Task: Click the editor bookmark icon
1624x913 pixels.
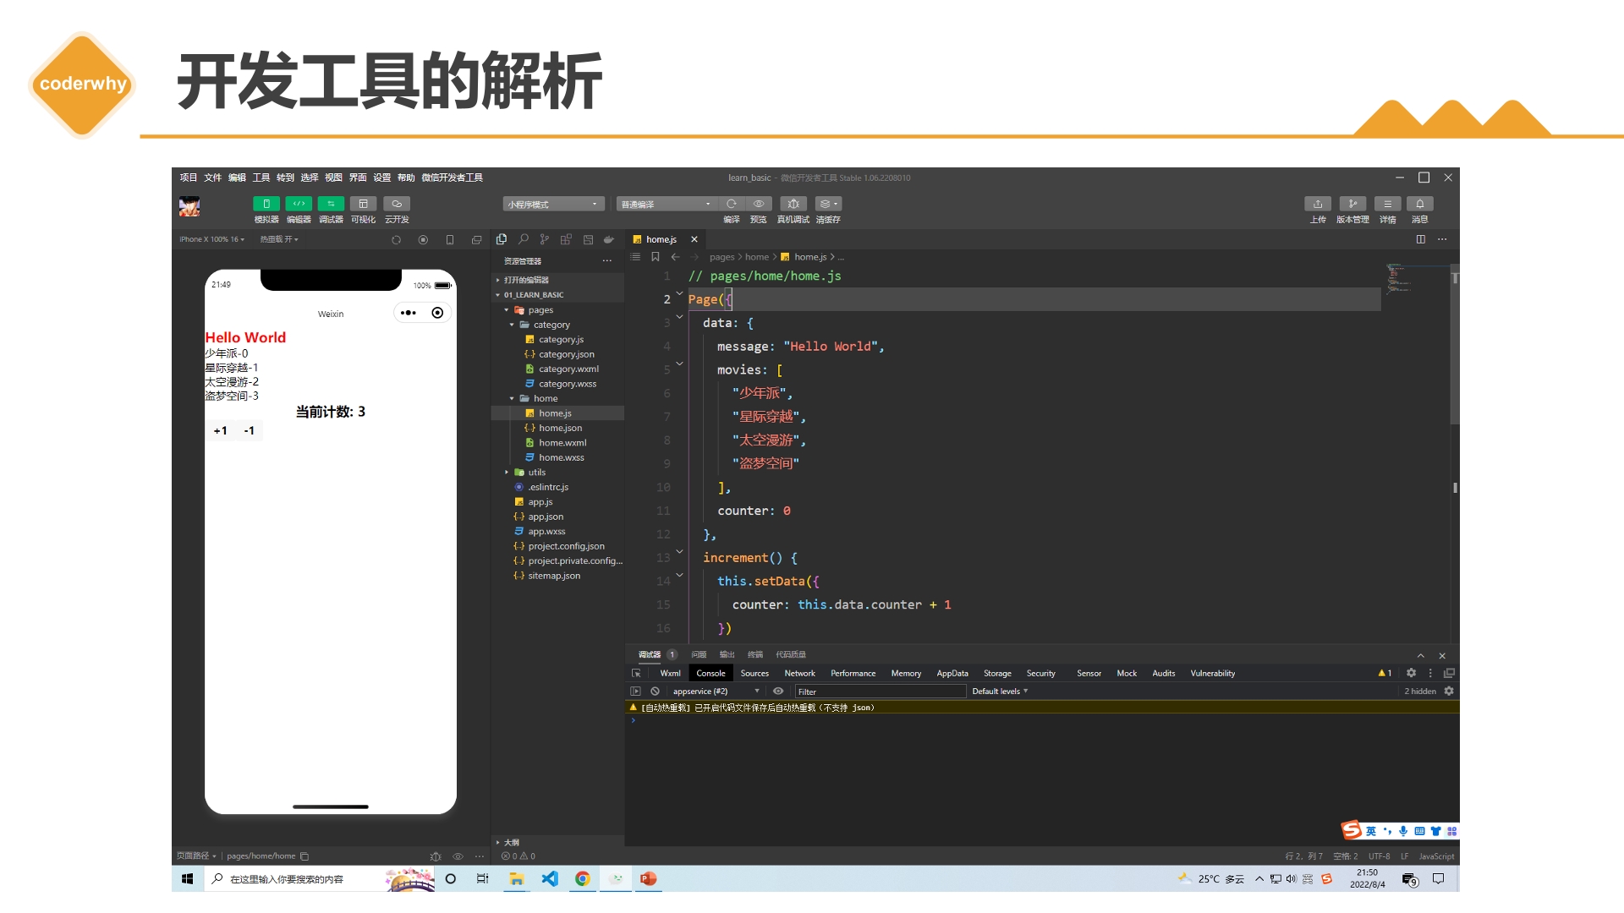Action: 656,257
